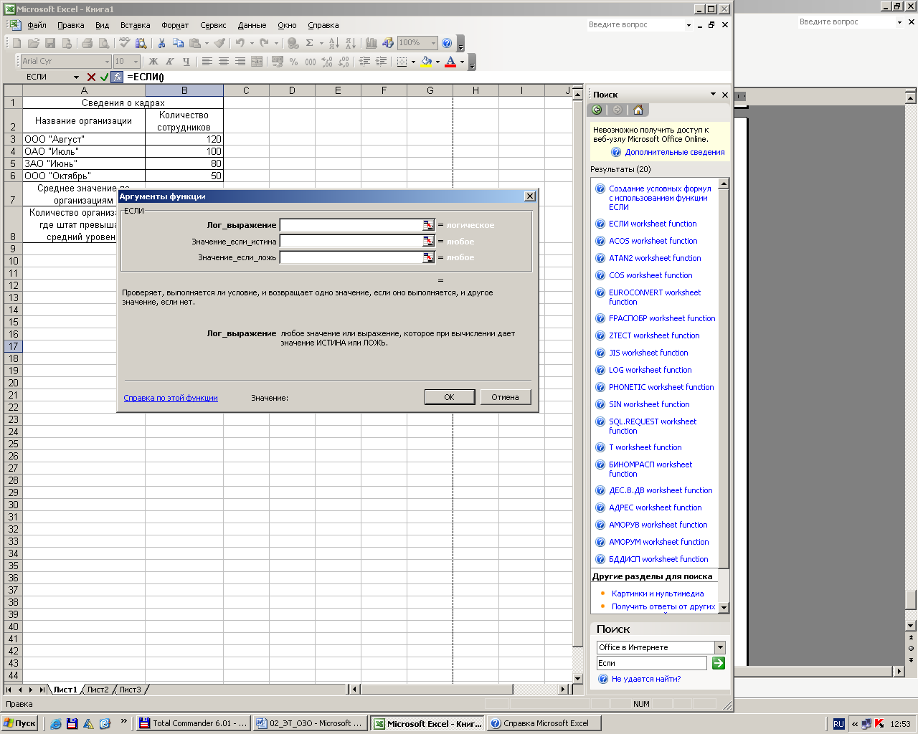Click Отмена in Аргументы функции dialog
Image resolution: width=918 pixels, height=734 pixels.
click(x=505, y=397)
